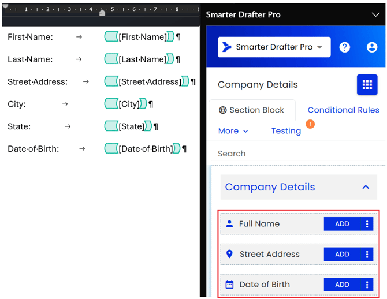
Task: Click the Smarter Drafter logo icon
Action: [x=227, y=47]
